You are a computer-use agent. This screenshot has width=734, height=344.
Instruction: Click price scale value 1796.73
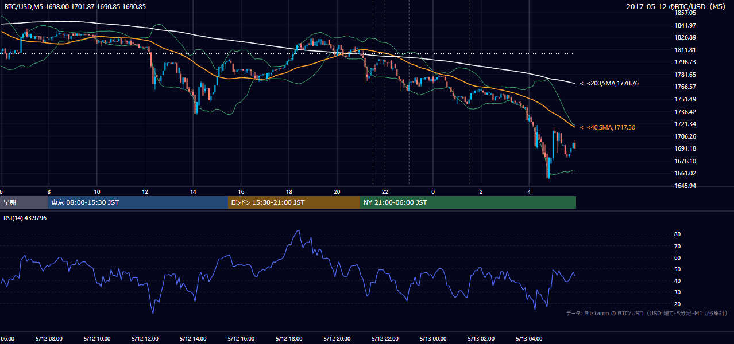pos(685,62)
